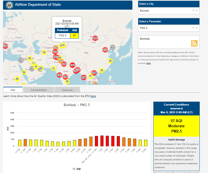Expand the PM2.5 parameter dropdown arrow
208x173 pixels.
(197, 28)
